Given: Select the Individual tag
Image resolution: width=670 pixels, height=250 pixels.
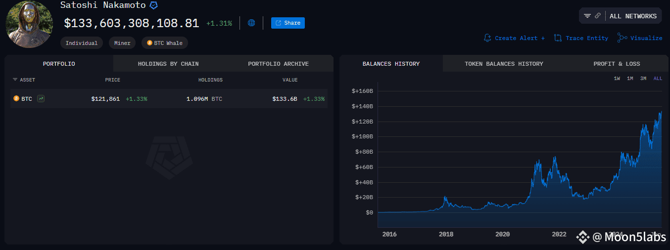Looking at the screenshot, I should [82, 43].
